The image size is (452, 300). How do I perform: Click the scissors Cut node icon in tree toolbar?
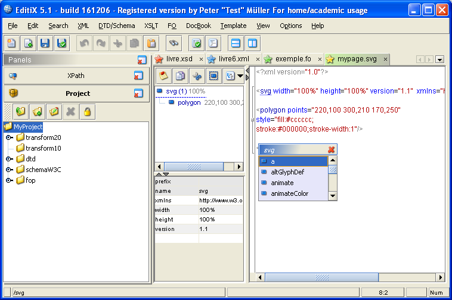click(x=197, y=76)
